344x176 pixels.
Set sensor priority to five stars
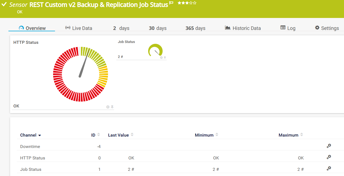pos(195,3)
